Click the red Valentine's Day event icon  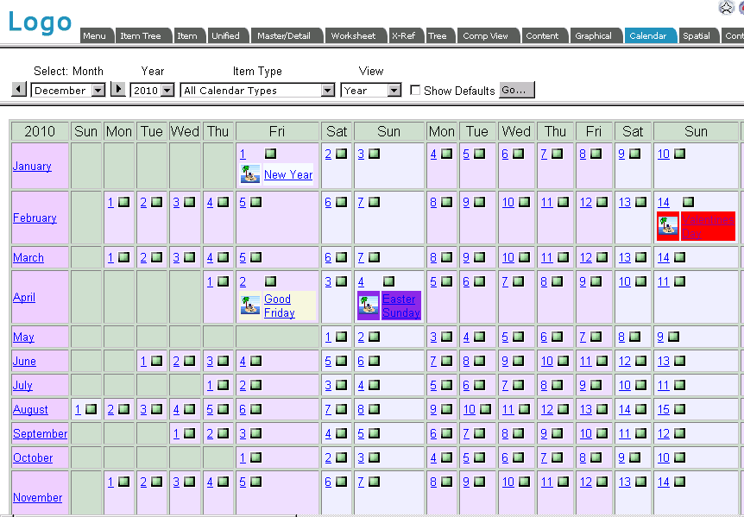(x=668, y=225)
